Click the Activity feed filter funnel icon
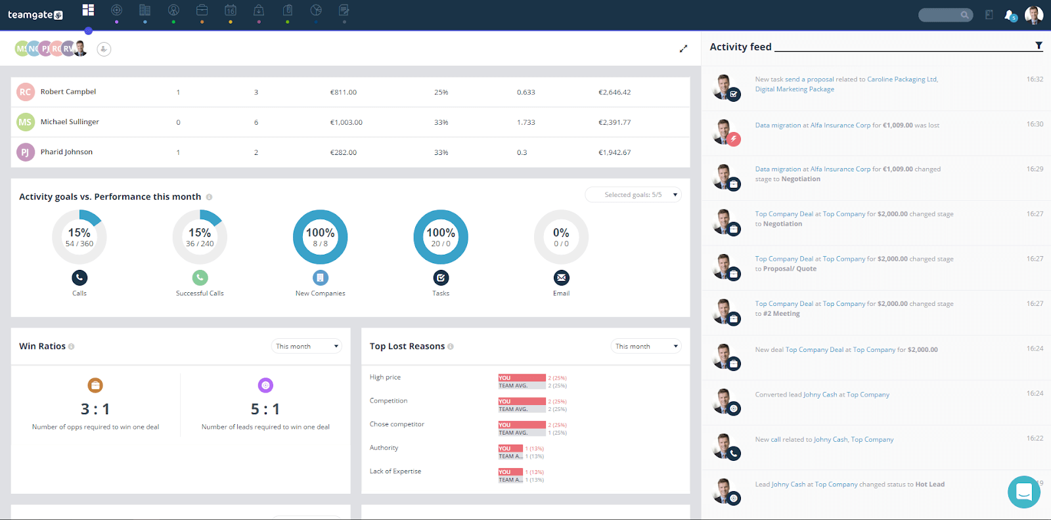The width and height of the screenshot is (1051, 520). (x=1039, y=46)
